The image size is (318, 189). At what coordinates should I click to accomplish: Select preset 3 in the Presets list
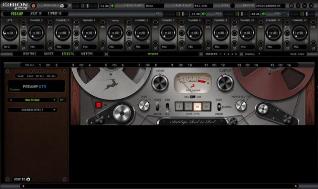(x=228, y=54)
